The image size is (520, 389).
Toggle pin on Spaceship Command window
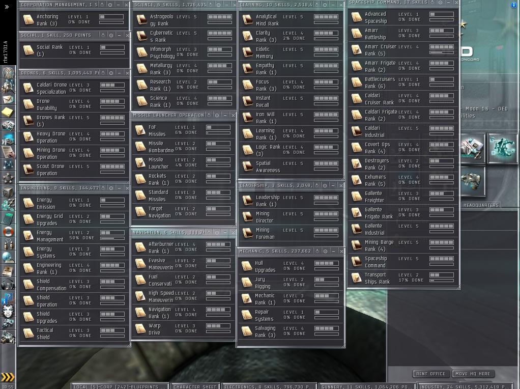tap(432, 3)
